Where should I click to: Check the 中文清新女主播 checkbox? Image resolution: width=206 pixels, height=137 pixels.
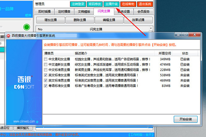click(46, 64)
